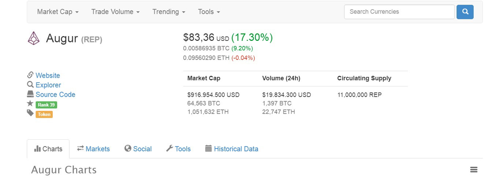The image size is (491, 181).
Task: Click the 0.00586935 BTC price
Action: click(x=206, y=48)
